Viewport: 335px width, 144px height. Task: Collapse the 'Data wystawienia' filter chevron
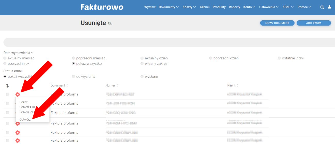(32, 53)
